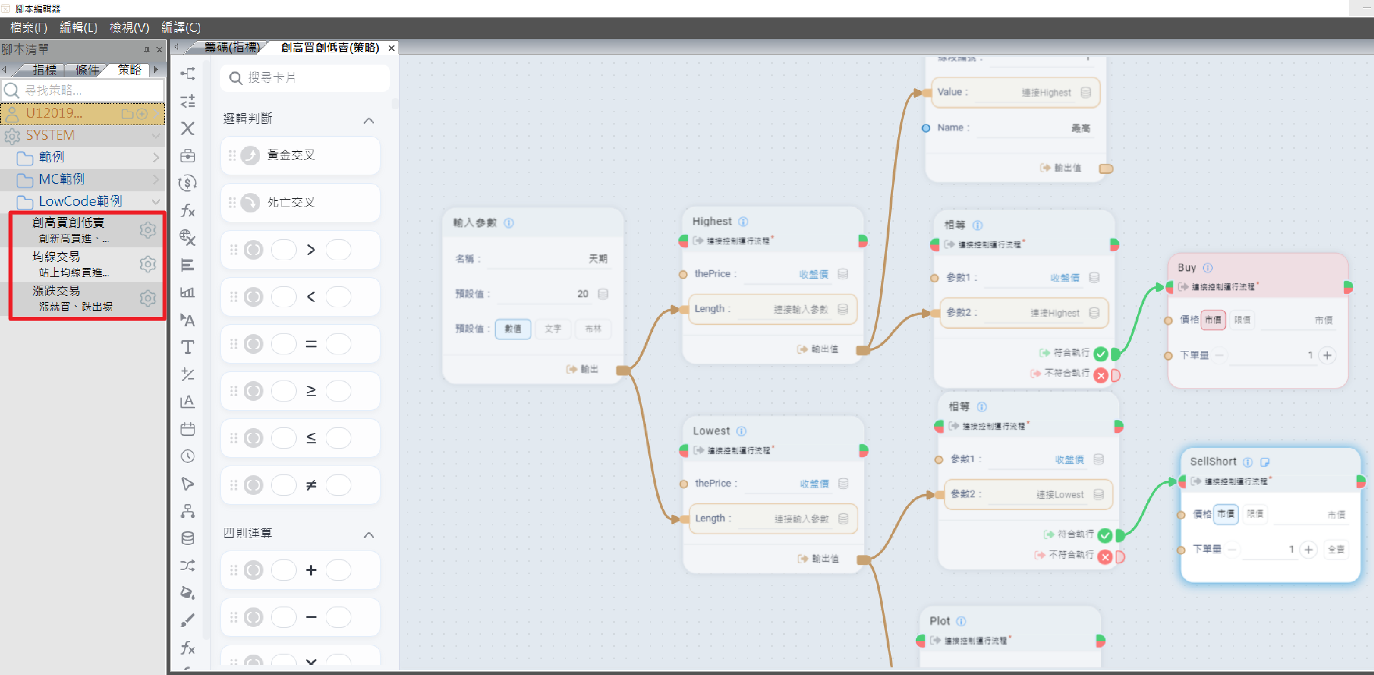This screenshot has width=1374, height=675.
Task: Select 數值 default value type
Action: pos(512,329)
